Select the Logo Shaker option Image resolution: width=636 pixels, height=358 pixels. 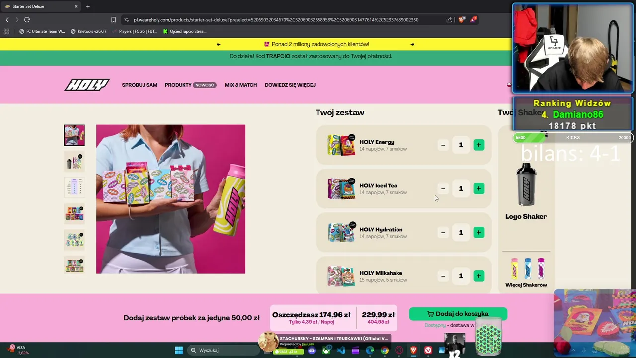(526, 191)
